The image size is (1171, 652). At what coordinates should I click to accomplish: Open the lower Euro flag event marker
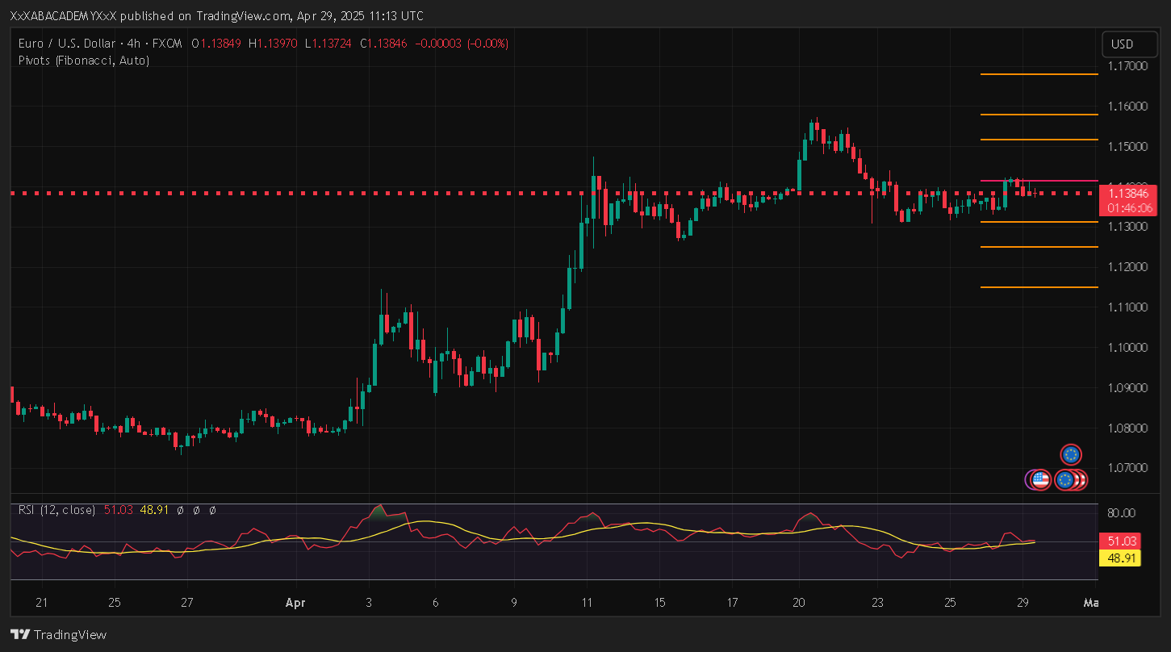pyautogui.click(x=1065, y=480)
